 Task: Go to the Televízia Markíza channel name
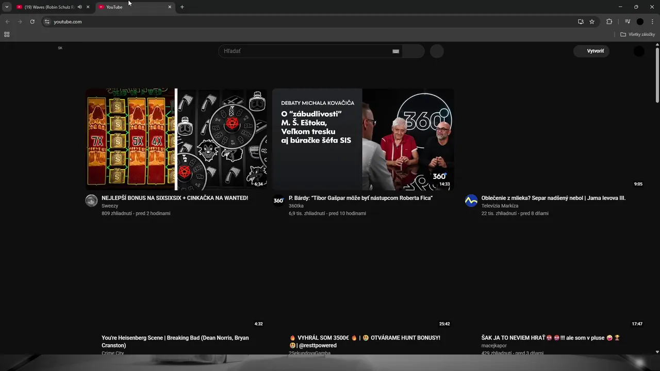pyautogui.click(x=500, y=206)
